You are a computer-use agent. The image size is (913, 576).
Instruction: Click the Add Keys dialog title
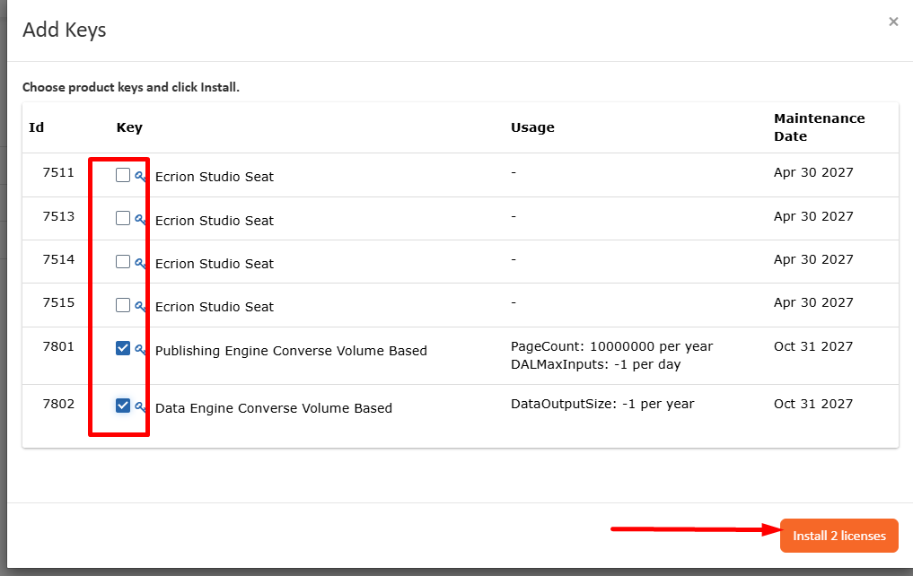point(64,30)
